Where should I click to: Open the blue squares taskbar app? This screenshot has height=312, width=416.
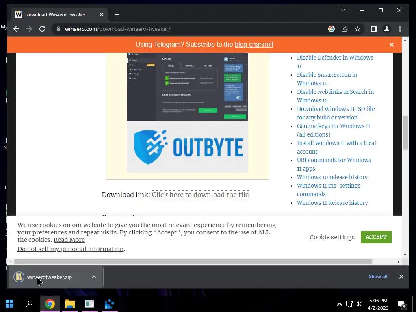tap(109, 304)
